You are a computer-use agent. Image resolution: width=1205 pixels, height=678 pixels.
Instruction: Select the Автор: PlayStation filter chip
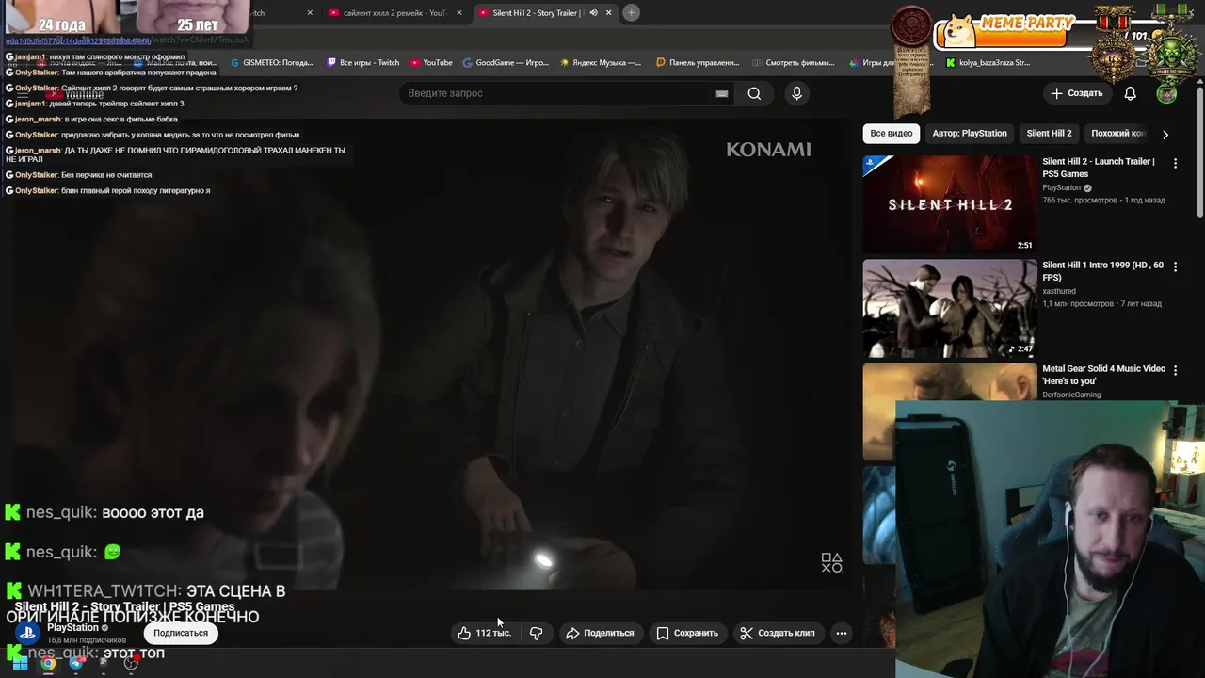click(970, 134)
